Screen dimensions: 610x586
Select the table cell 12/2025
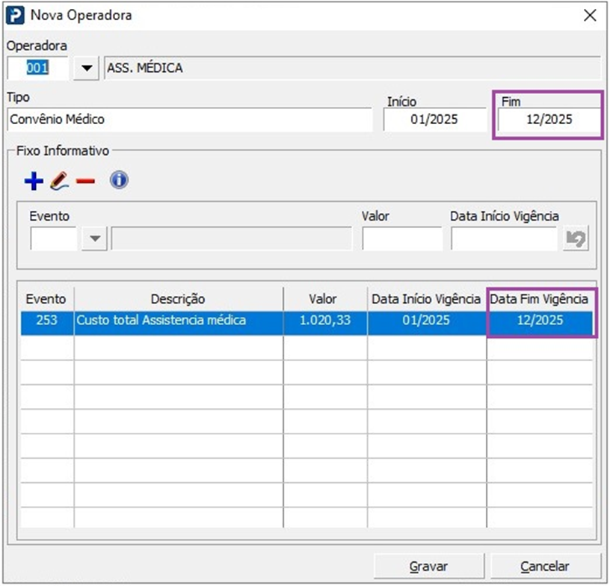point(540,323)
